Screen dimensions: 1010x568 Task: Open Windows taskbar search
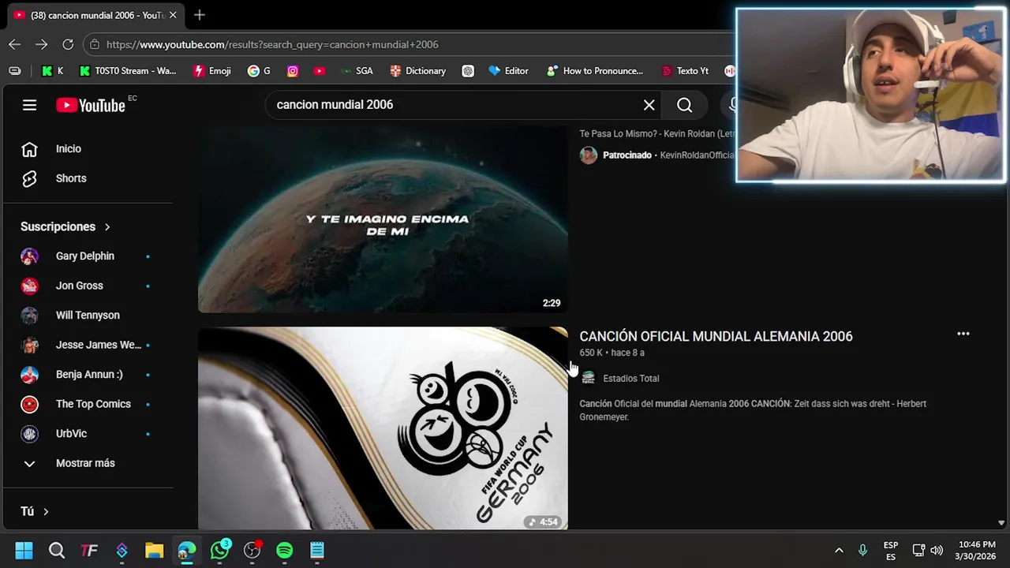(x=57, y=550)
